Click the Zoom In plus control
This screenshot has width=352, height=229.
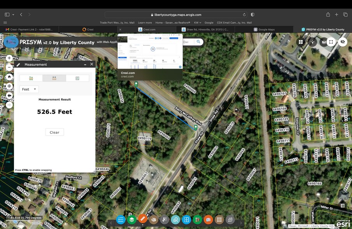pos(9,57)
